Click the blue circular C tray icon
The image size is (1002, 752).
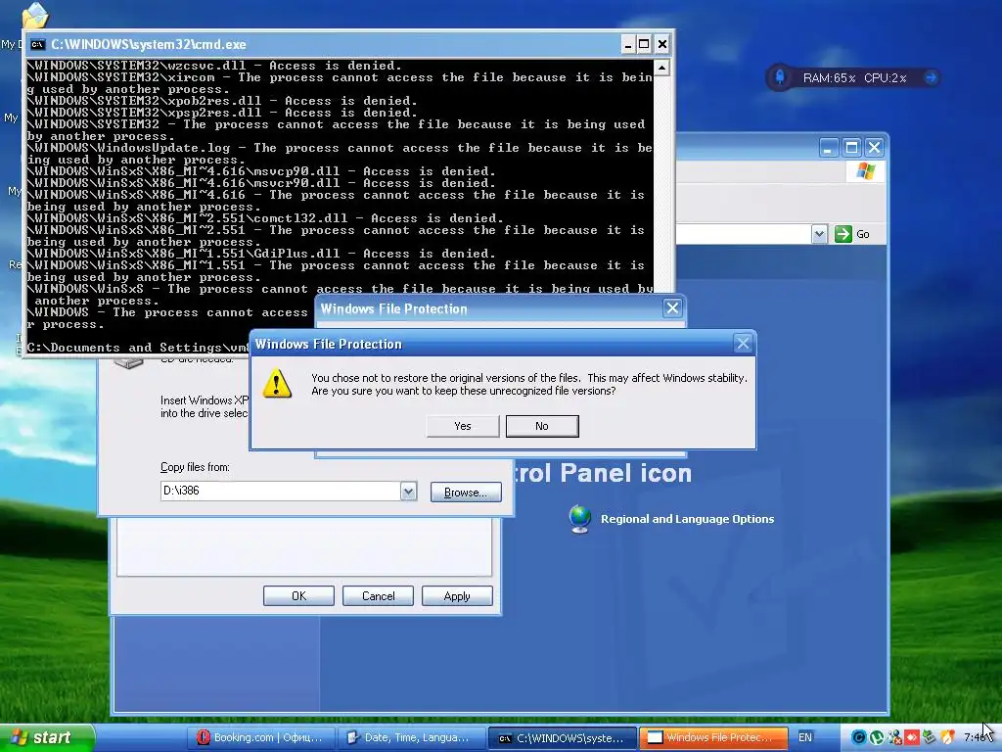pos(859,737)
